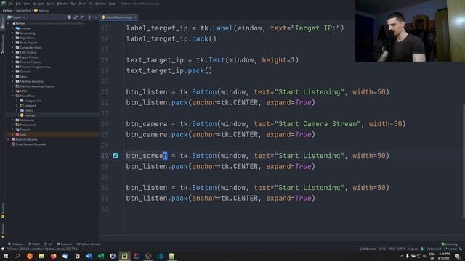The width and height of the screenshot is (465, 261).
Task: Open the Git tool window
Action: click(49, 244)
